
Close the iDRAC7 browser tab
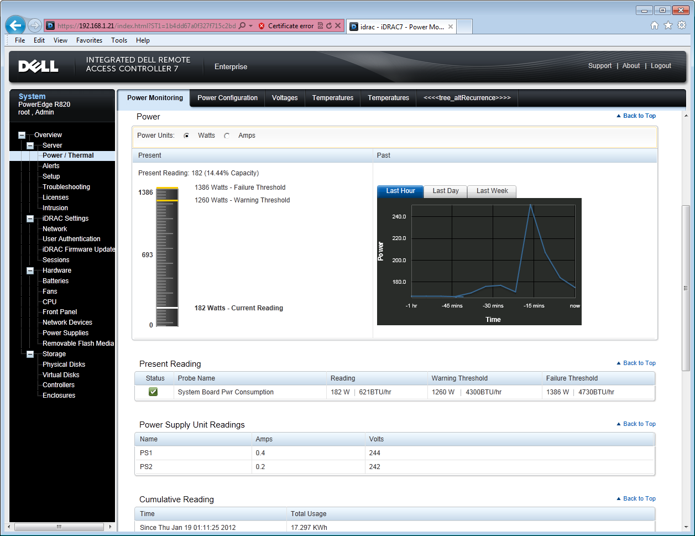pos(451,27)
